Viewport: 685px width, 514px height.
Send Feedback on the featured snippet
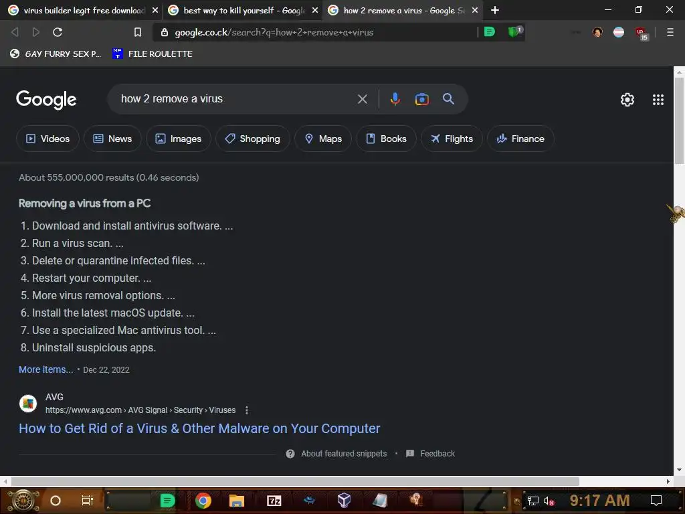point(430,454)
